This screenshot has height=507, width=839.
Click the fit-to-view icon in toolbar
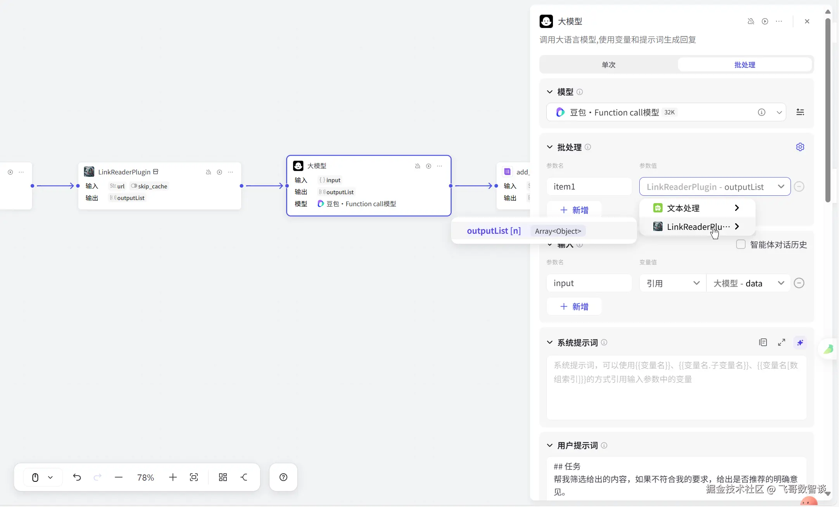pyautogui.click(x=194, y=477)
